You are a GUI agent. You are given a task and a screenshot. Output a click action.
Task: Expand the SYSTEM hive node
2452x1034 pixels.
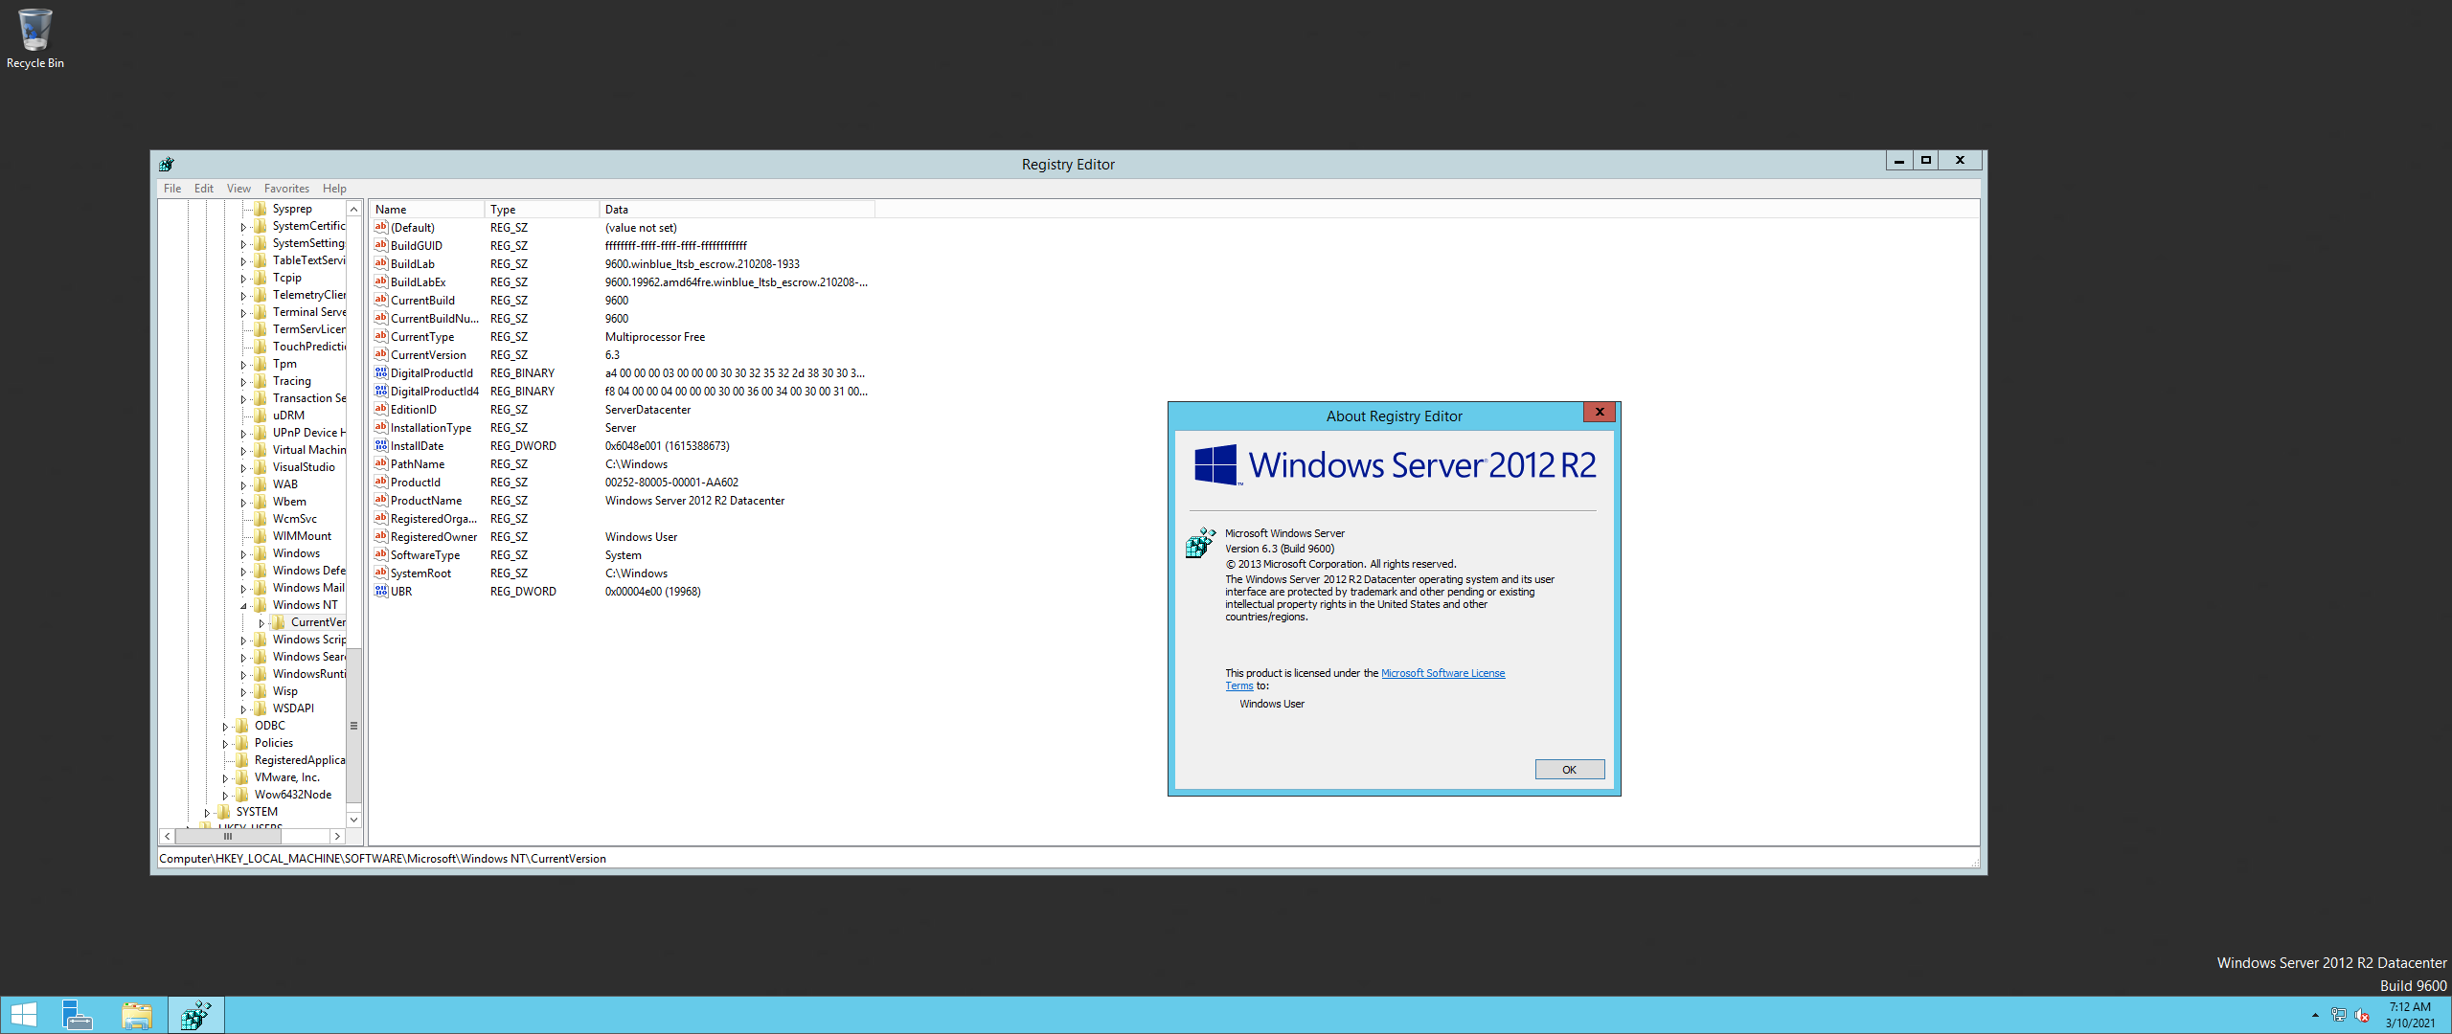[x=207, y=813]
